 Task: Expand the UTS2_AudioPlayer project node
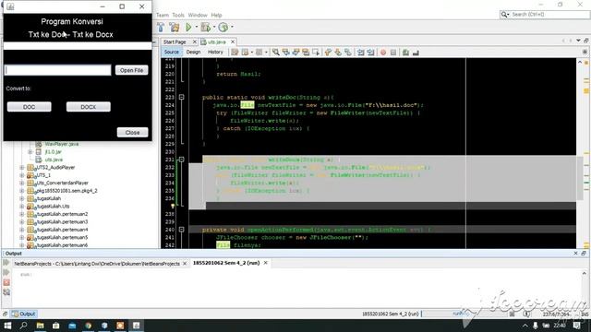click(22, 167)
